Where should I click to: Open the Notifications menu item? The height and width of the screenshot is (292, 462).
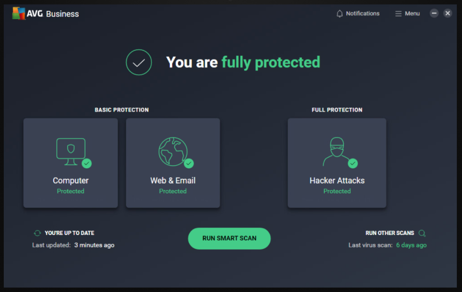pyautogui.click(x=363, y=13)
